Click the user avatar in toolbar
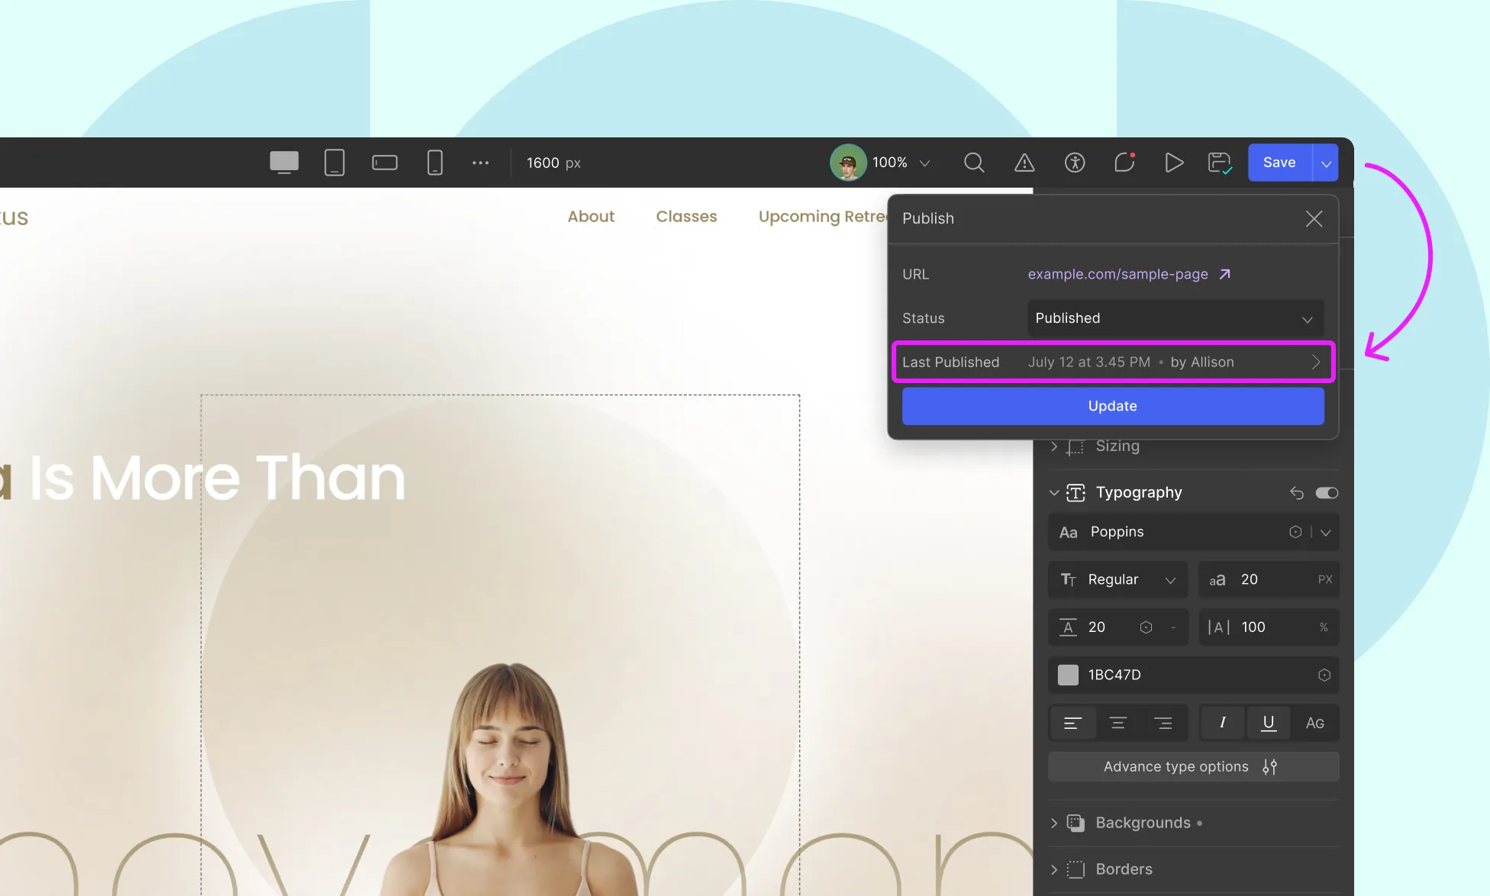 (848, 163)
